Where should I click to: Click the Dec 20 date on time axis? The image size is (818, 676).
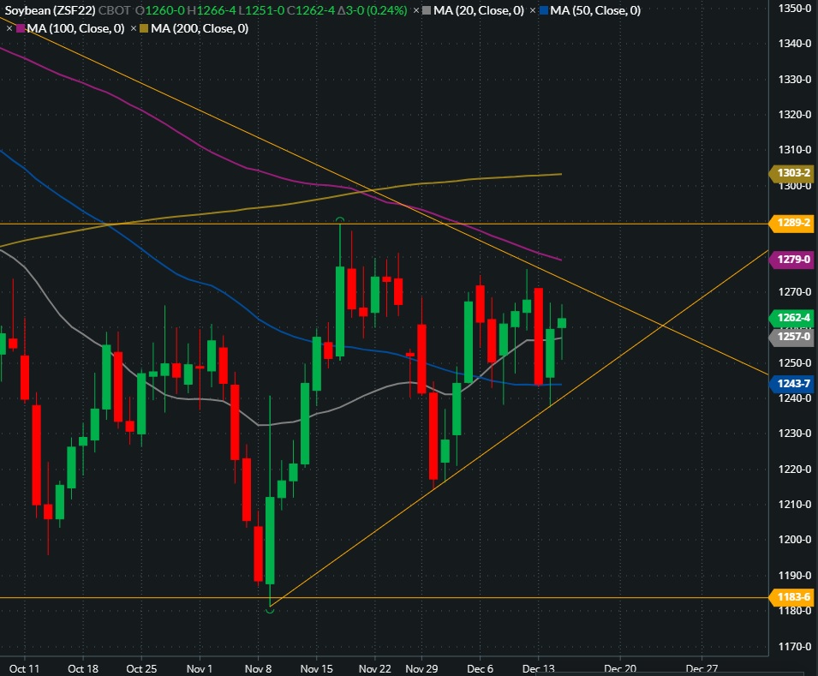coord(621,667)
